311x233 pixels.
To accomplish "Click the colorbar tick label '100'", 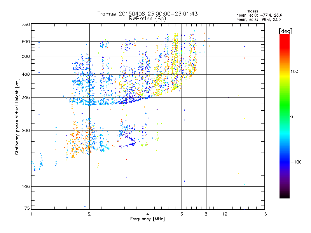I will click(x=294, y=71).
